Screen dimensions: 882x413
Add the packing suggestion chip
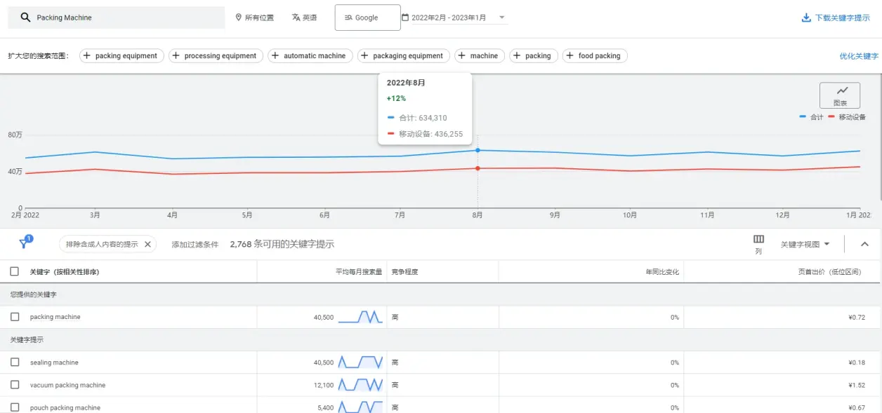pos(534,56)
